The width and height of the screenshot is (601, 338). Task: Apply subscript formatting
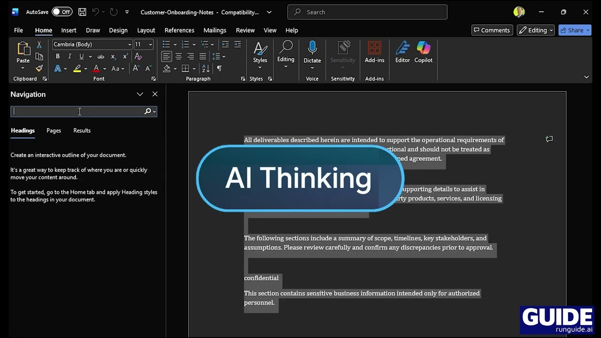tap(113, 56)
